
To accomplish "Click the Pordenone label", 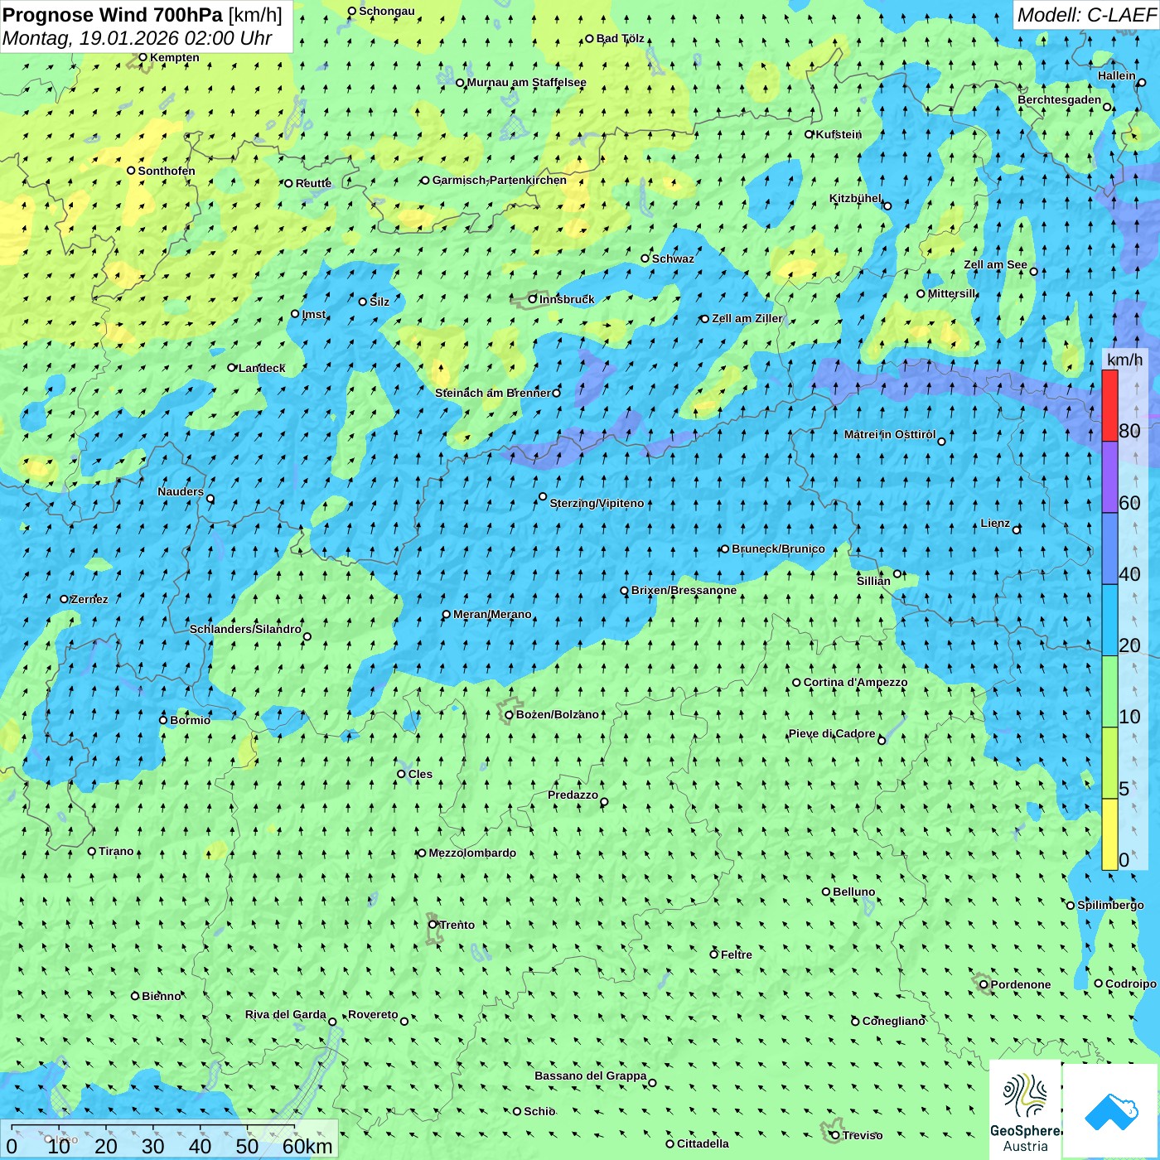I will [1021, 984].
